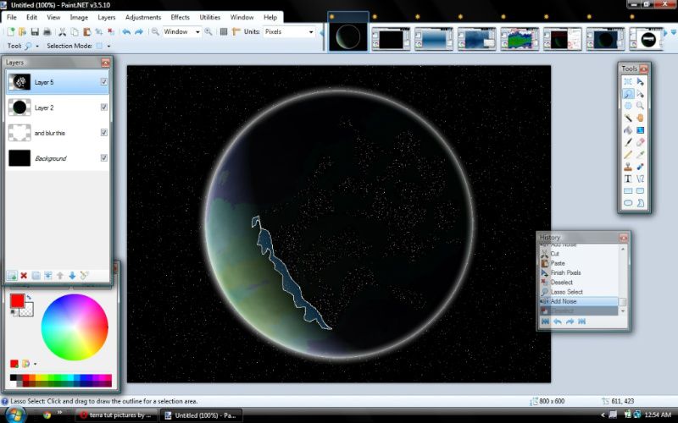Select the Freeform Shape tool

[641, 203]
